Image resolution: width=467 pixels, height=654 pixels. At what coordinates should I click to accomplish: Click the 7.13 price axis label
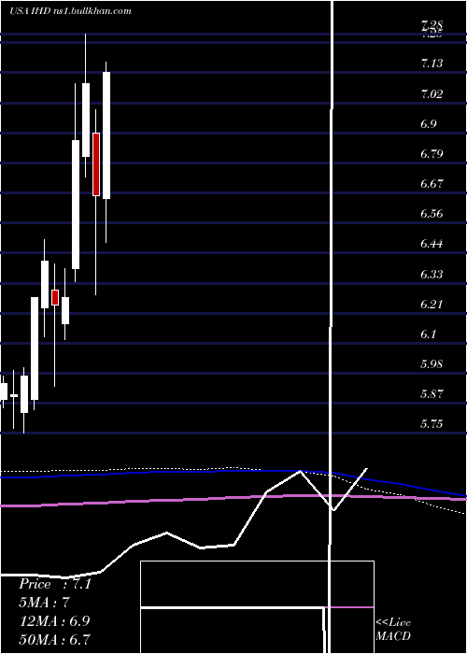tap(432, 64)
